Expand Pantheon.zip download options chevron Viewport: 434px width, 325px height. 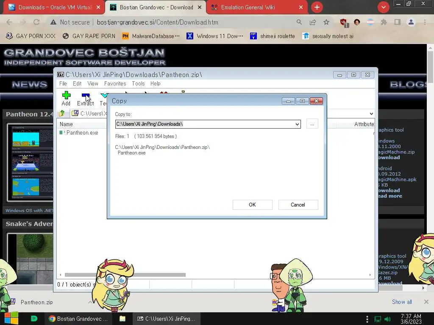tap(90, 302)
